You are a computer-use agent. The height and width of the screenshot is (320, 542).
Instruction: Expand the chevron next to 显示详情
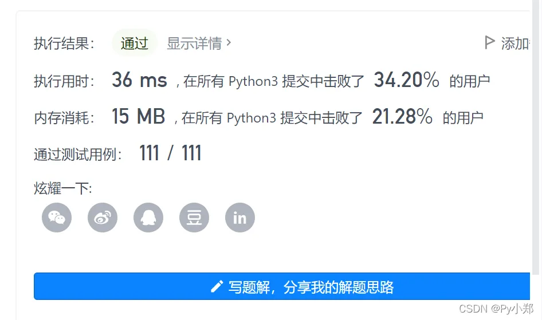(229, 43)
